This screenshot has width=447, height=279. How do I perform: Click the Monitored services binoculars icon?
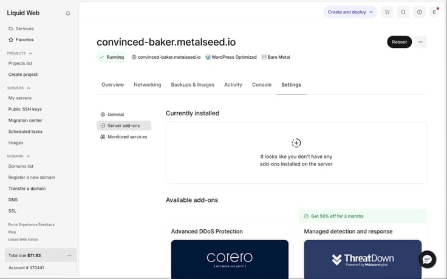[x=103, y=136]
